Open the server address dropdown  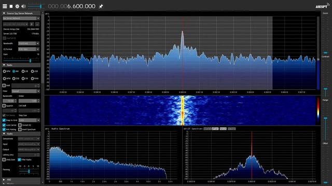click(16, 24)
